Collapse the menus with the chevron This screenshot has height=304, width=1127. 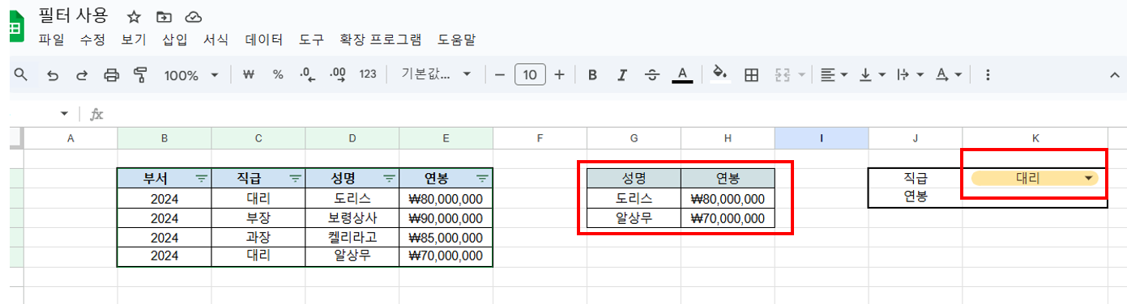tap(1115, 75)
